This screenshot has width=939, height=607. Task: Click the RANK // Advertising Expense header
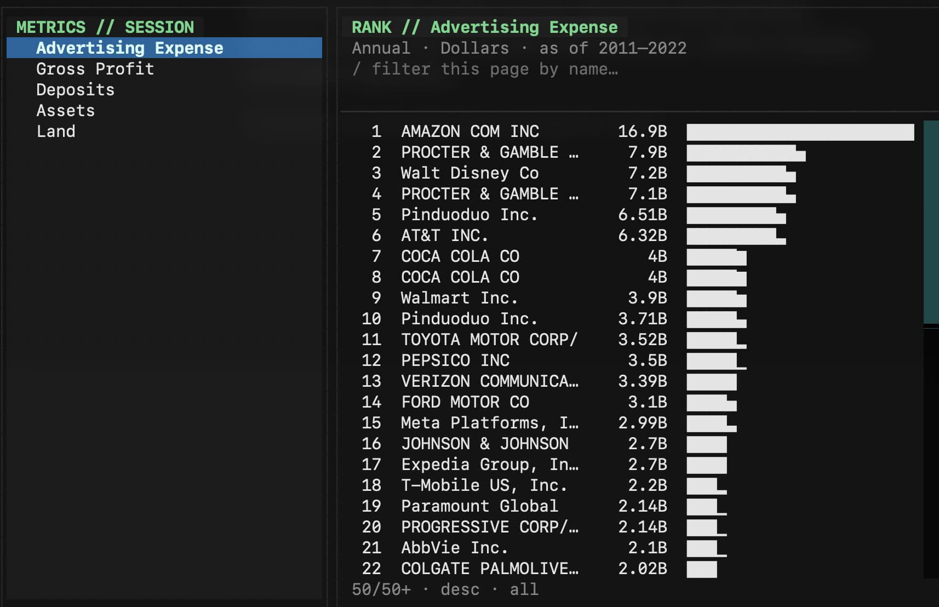[x=484, y=27]
